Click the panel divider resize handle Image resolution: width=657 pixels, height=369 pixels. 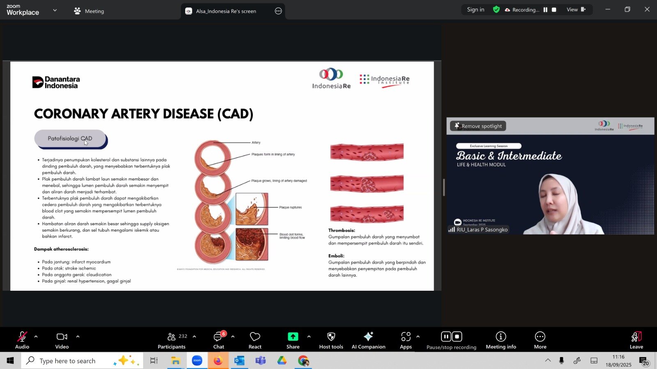443,187
